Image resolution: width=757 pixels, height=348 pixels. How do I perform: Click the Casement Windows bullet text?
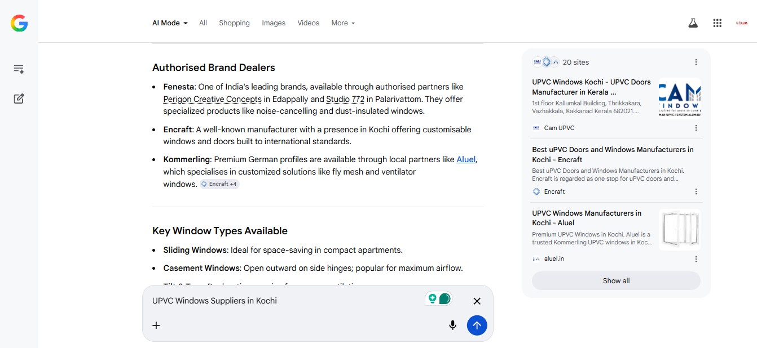(x=313, y=268)
